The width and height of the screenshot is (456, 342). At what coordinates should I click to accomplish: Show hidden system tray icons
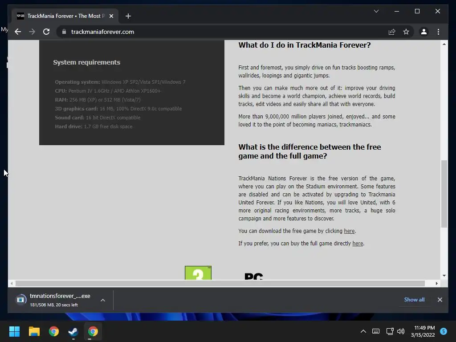click(363, 331)
